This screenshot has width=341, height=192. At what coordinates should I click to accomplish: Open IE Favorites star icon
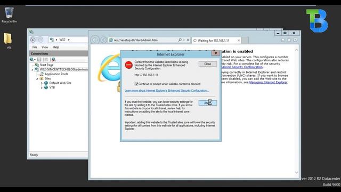[289, 40]
